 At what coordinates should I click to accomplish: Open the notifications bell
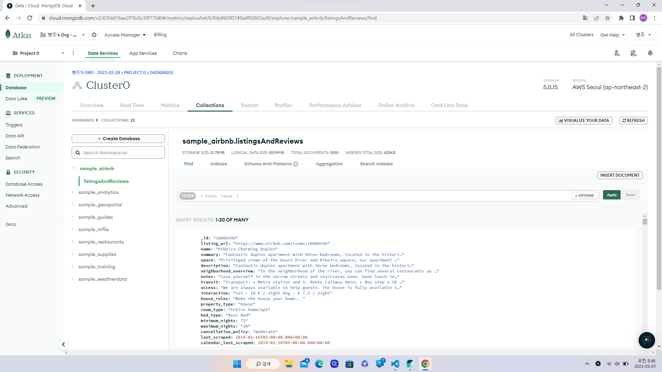pos(650,53)
